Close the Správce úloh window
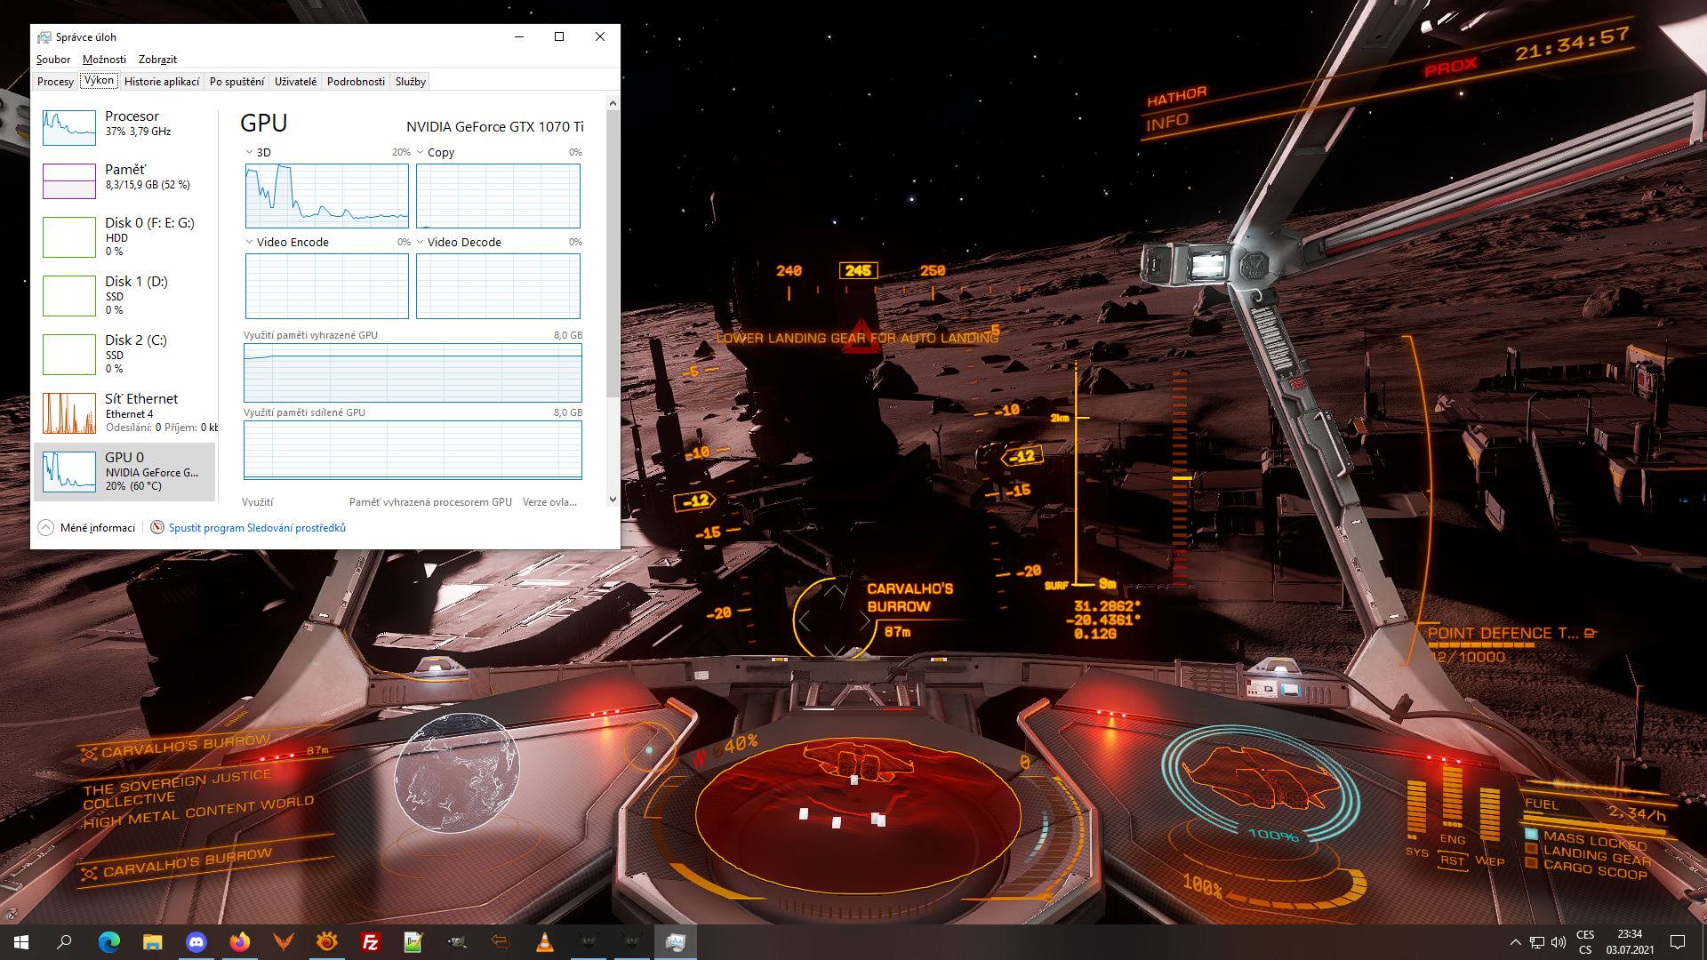This screenshot has height=960, width=1707. tap(600, 37)
